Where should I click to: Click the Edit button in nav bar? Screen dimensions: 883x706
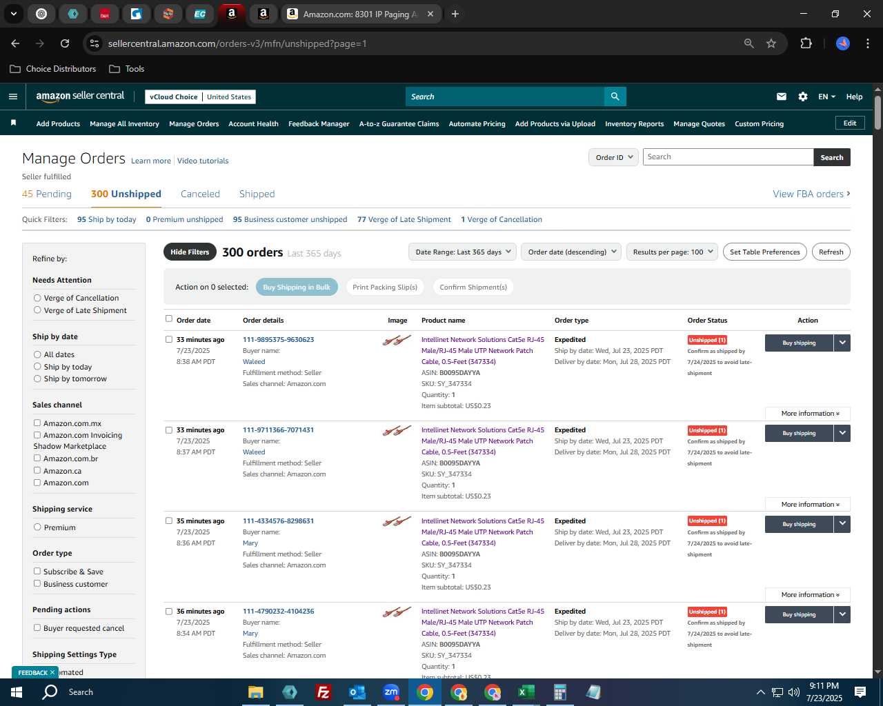pos(850,123)
